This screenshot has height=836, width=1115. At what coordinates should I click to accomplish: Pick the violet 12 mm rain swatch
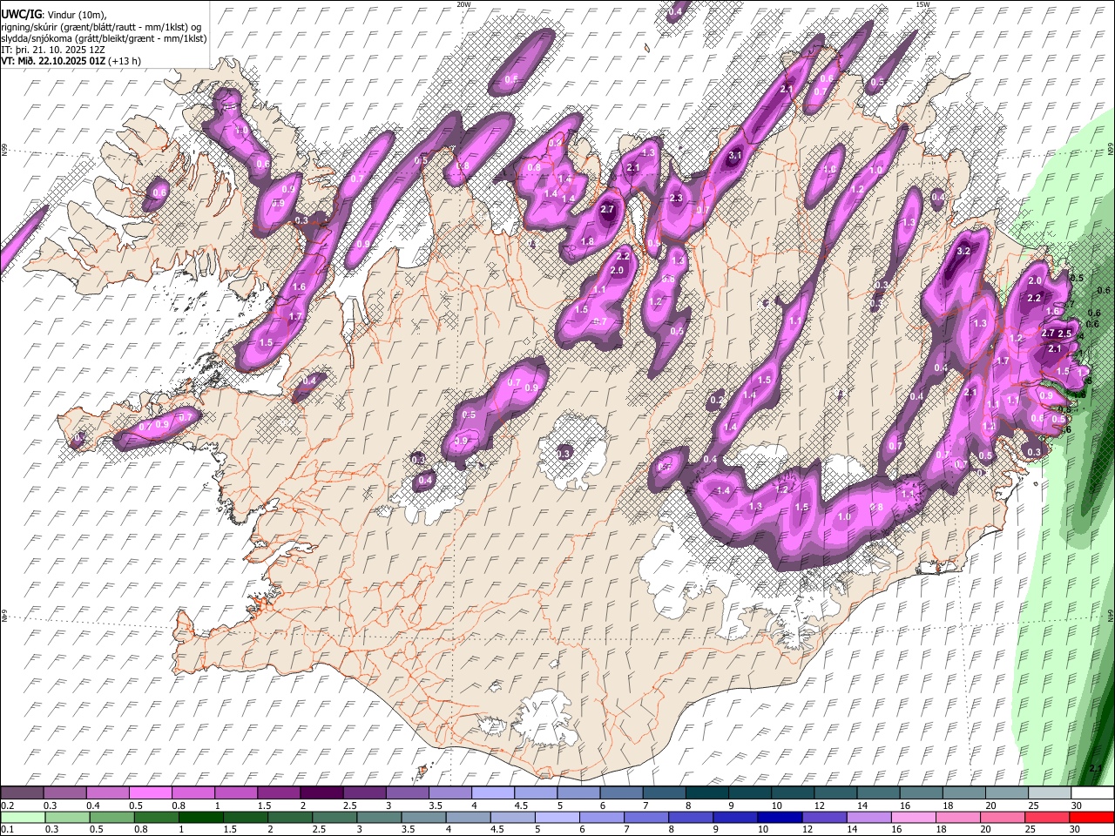click(x=825, y=818)
